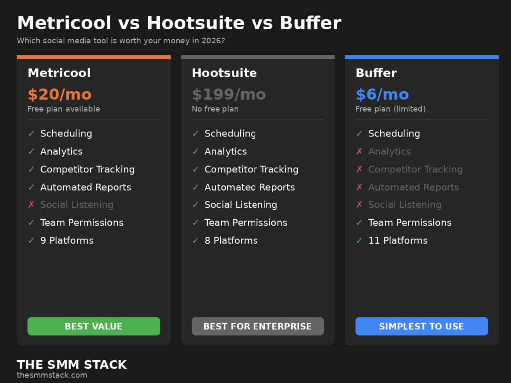Click the green check next to Metricool Scheduling

(31, 134)
